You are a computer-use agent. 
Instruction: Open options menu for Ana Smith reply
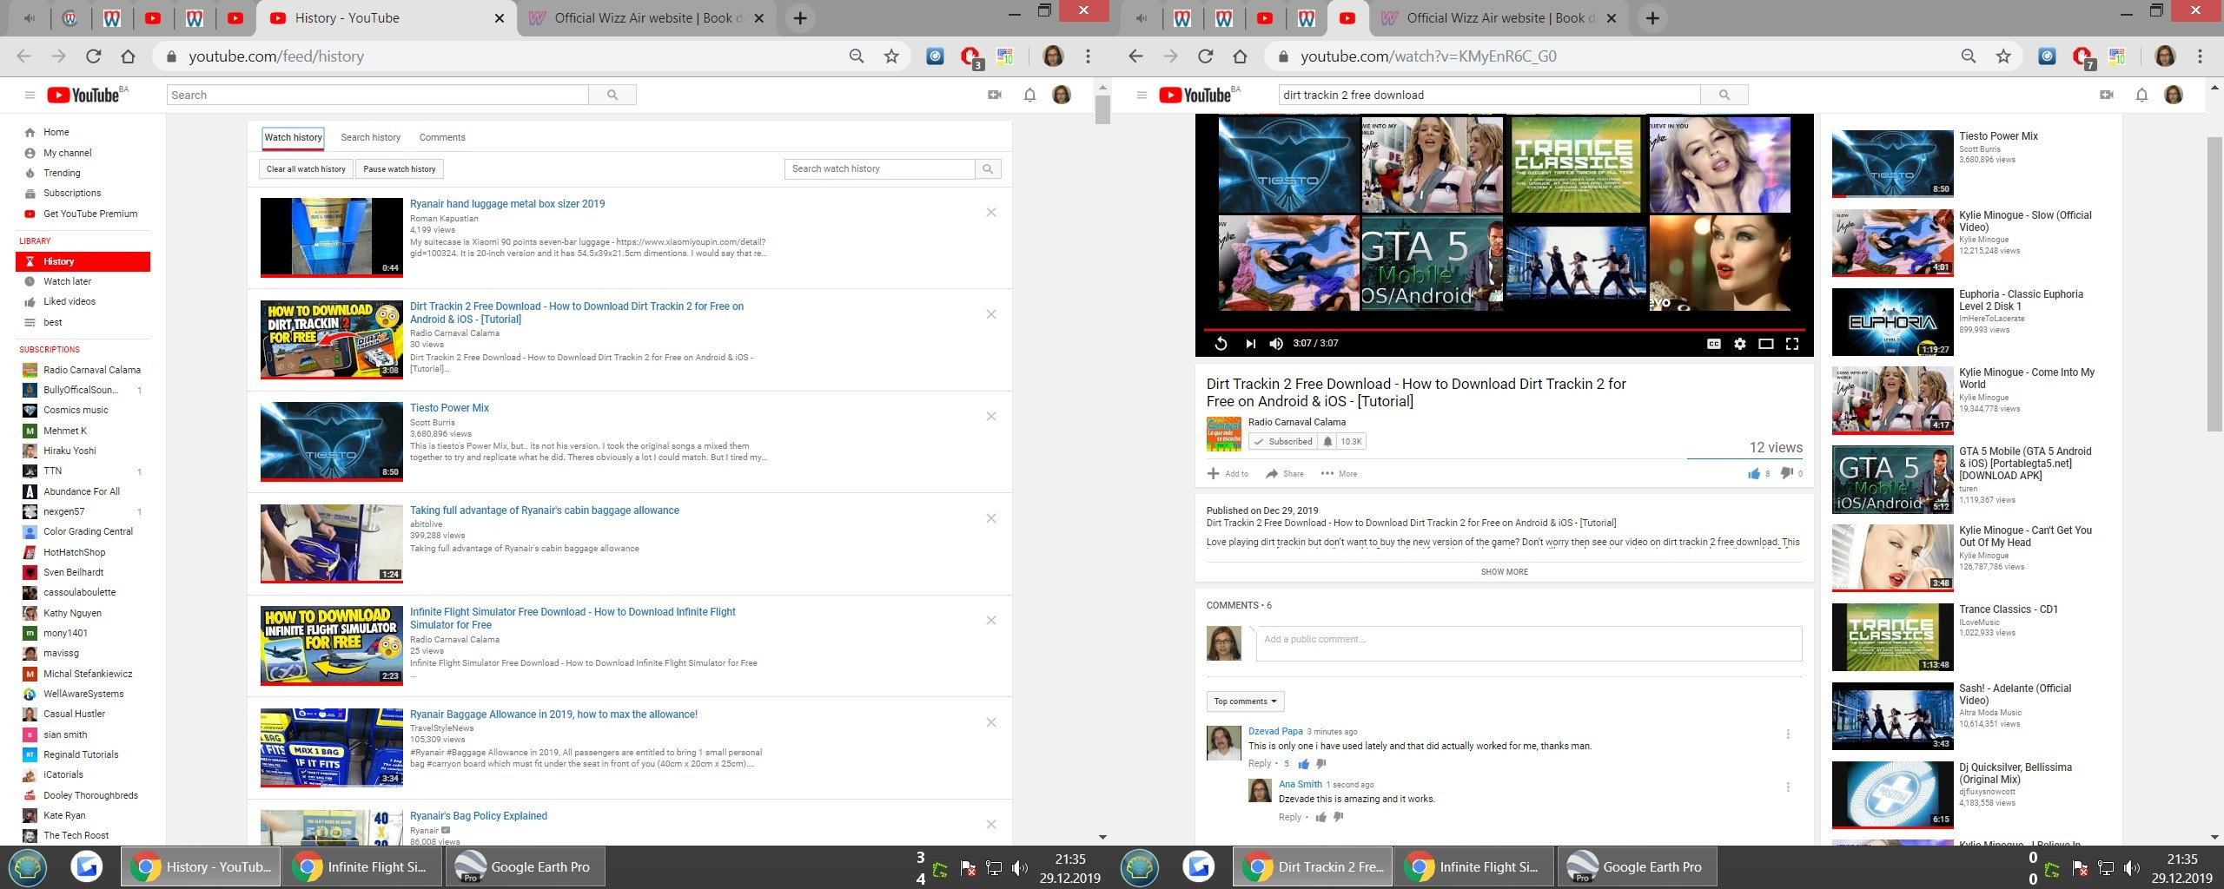[1788, 787]
